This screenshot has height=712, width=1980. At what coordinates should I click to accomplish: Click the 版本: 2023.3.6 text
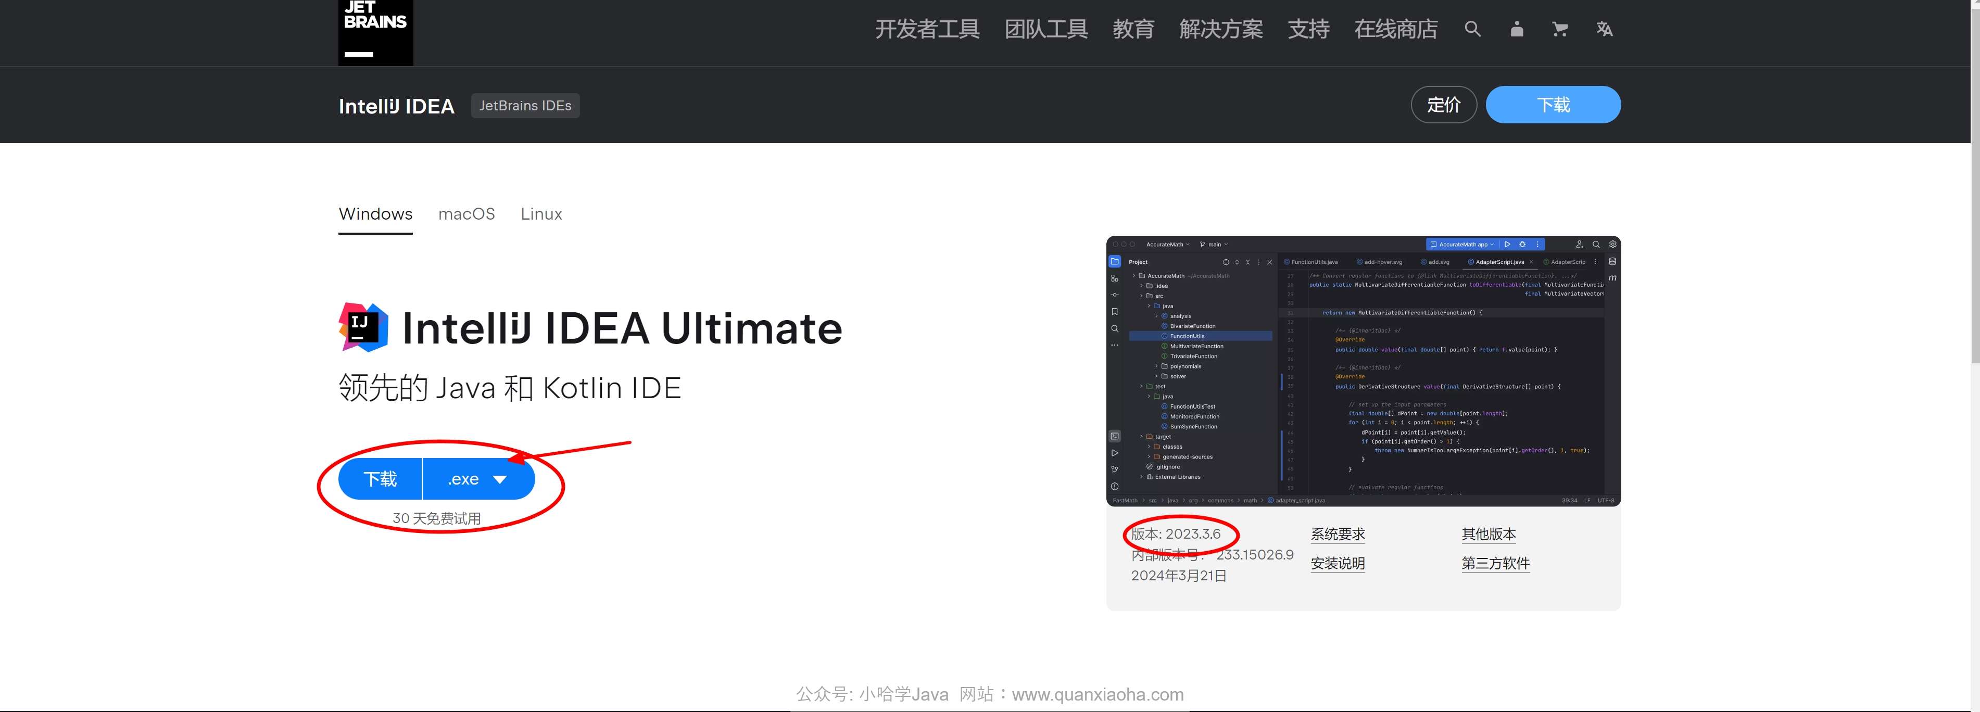point(1175,534)
